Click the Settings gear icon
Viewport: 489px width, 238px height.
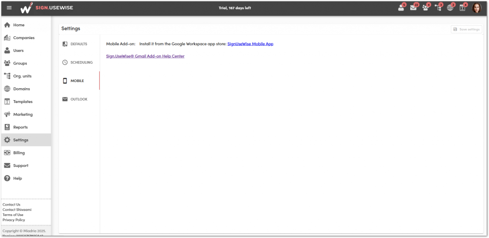7,140
